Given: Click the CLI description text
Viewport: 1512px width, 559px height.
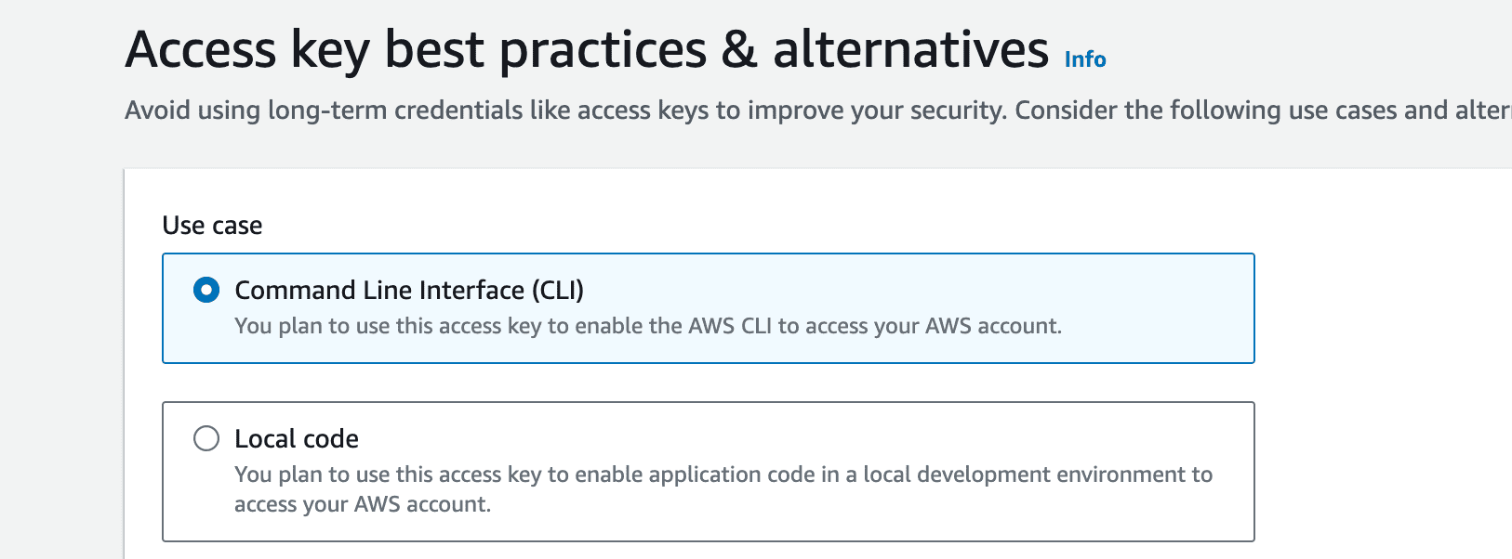Looking at the screenshot, I should point(649,326).
